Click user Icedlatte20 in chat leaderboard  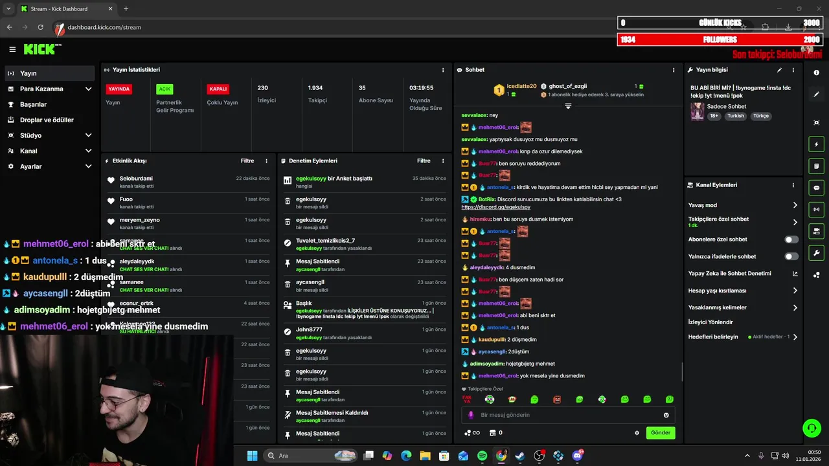click(521, 86)
